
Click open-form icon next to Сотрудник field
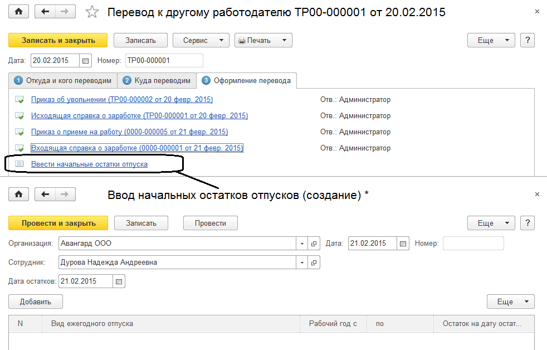click(x=314, y=262)
